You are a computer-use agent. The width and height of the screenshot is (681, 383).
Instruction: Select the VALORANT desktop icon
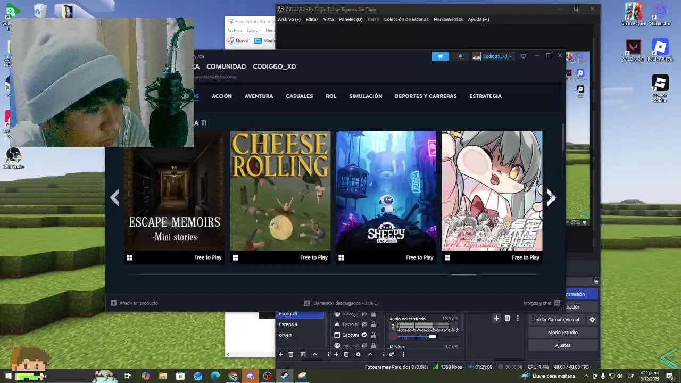tap(633, 51)
